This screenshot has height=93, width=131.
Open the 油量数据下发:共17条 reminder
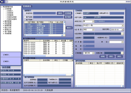coord(11,79)
